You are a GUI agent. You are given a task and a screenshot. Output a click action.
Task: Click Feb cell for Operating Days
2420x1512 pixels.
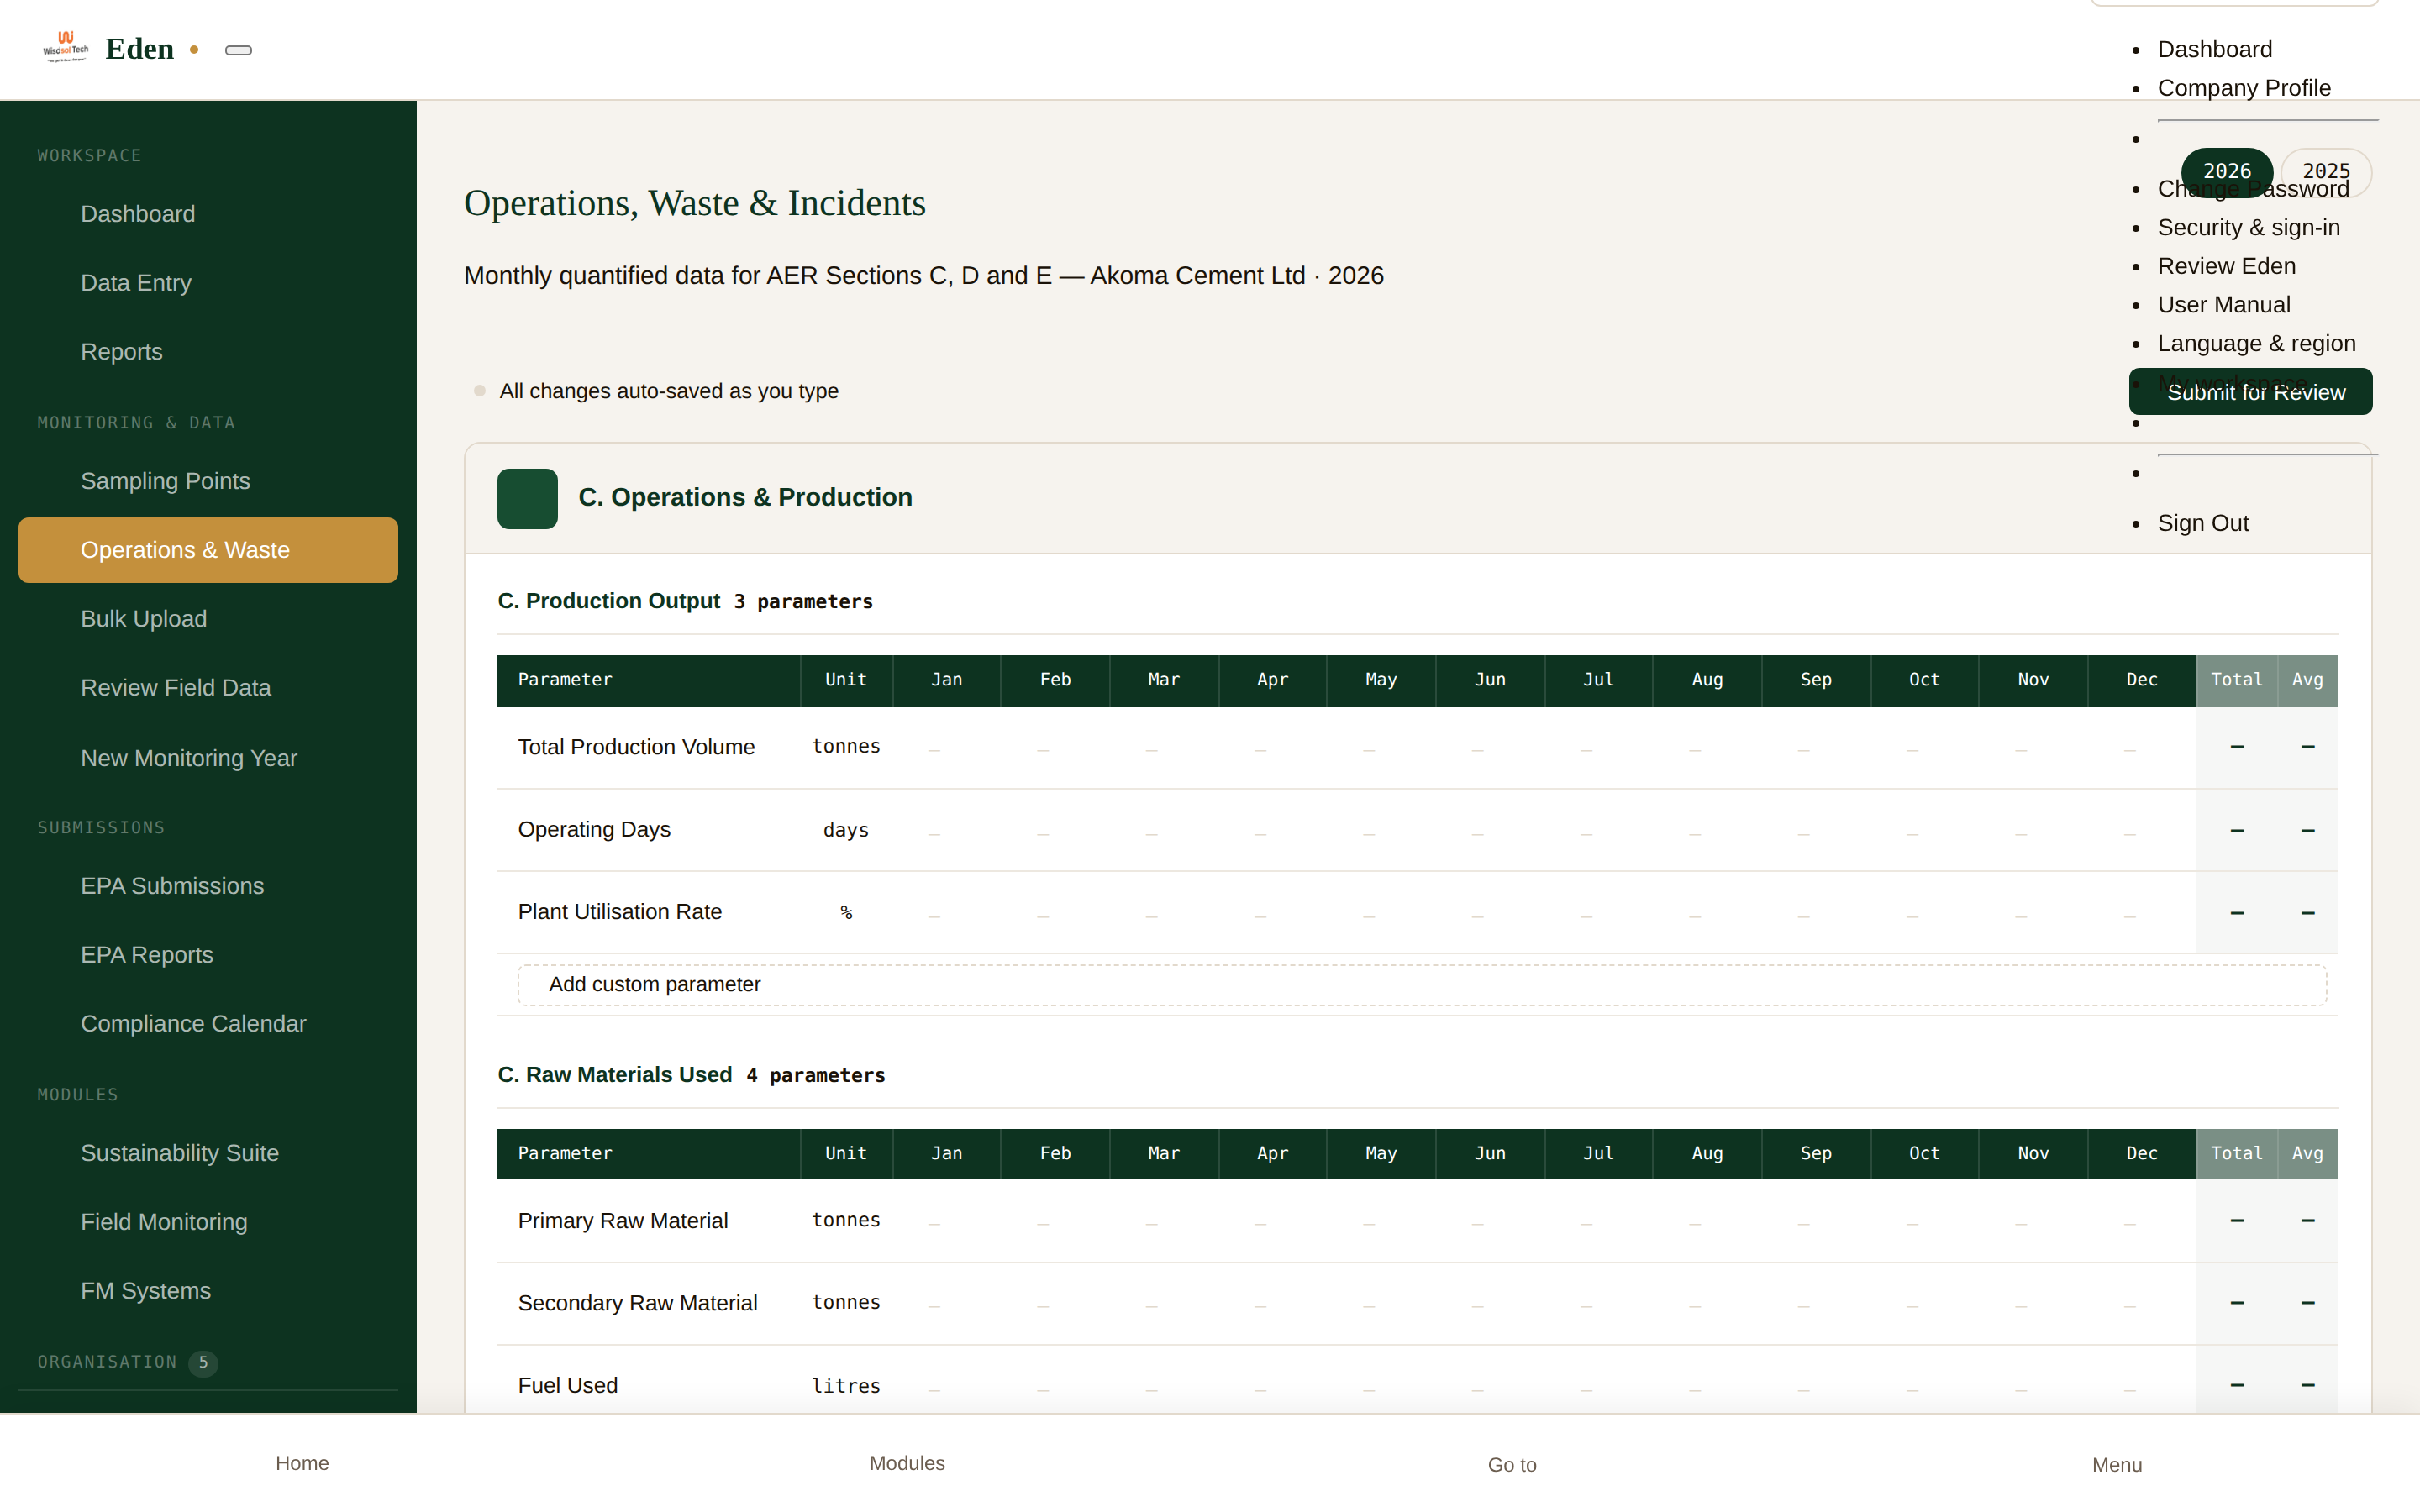(x=1055, y=831)
